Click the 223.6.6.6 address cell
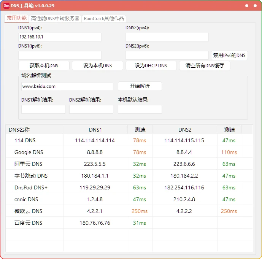 (184, 164)
